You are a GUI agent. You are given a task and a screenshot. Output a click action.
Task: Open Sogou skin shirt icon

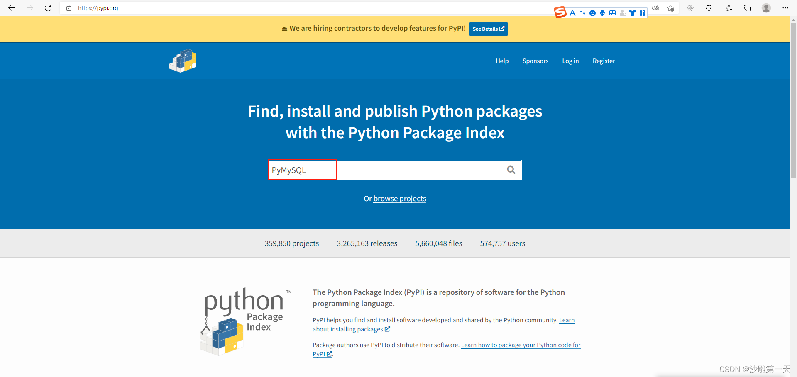tap(632, 13)
